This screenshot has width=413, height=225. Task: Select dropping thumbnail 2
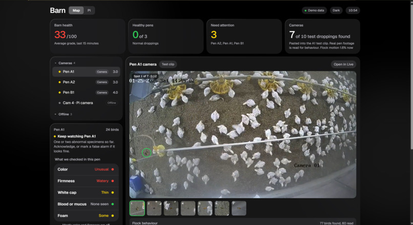coord(154,208)
